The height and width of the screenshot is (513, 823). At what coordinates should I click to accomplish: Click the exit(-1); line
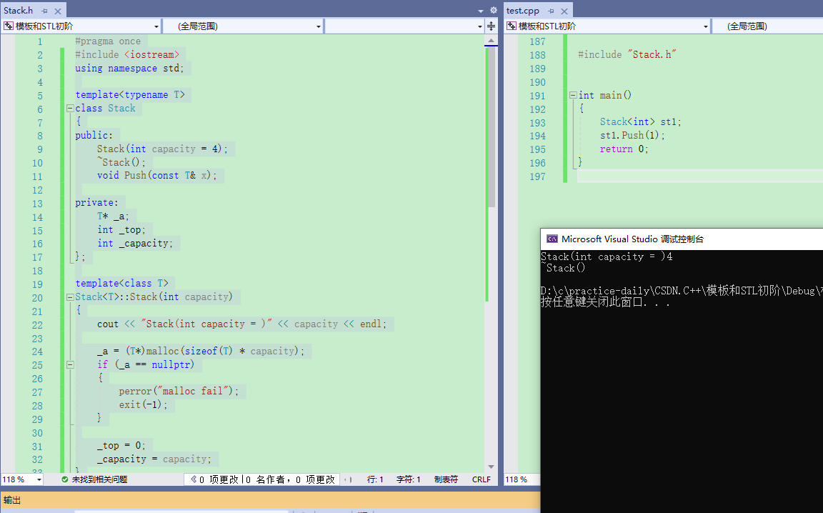(x=144, y=405)
